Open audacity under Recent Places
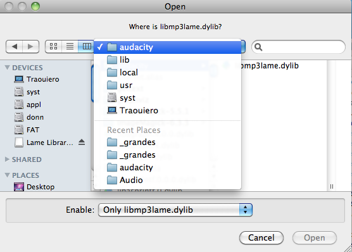The width and height of the screenshot is (352, 252). tap(168, 167)
